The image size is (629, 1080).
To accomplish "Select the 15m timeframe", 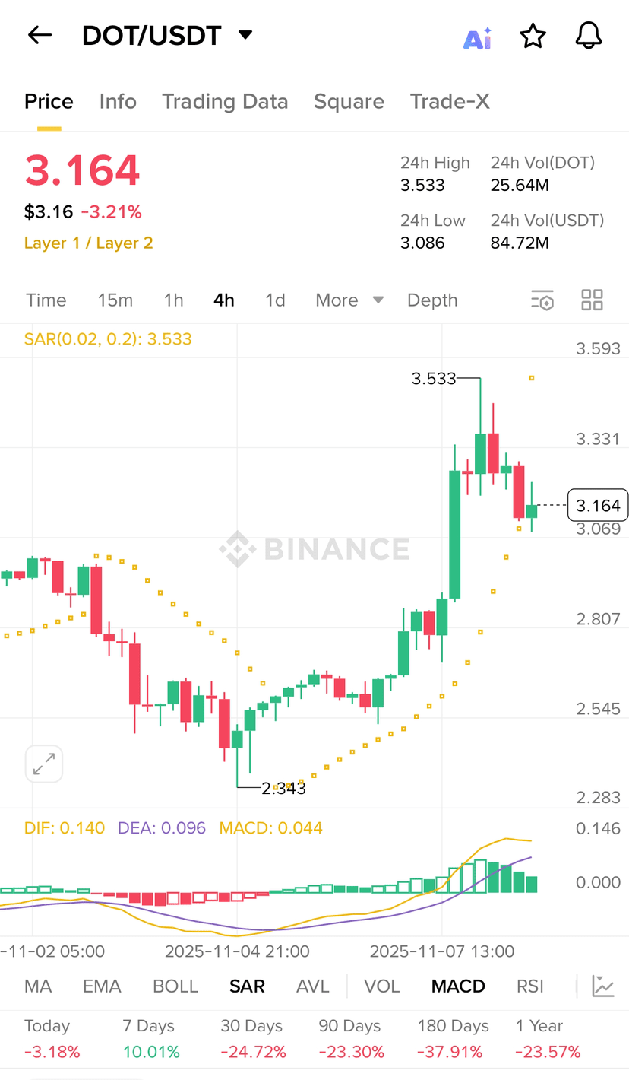I will tap(115, 300).
